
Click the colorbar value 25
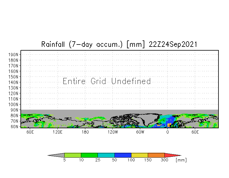point(98,160)
